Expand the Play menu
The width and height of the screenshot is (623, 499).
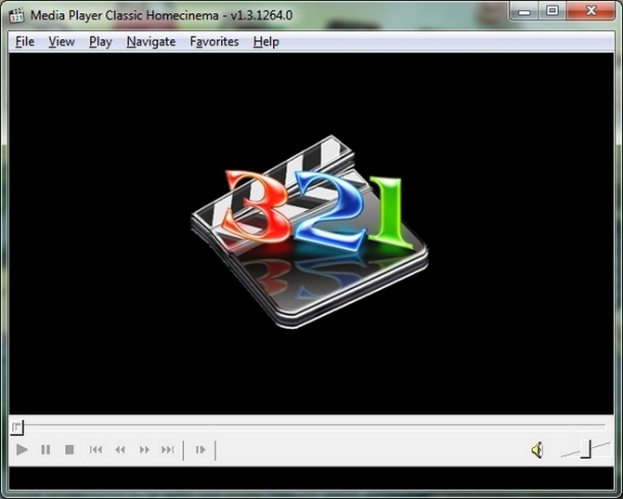(100, 42)
